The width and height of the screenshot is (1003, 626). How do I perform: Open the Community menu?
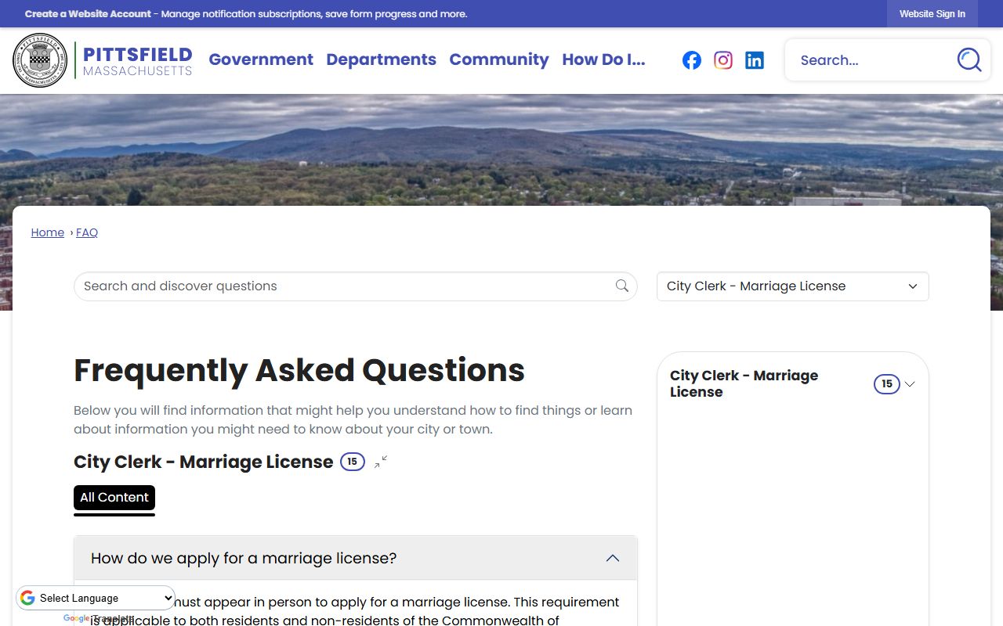point(499,59)
